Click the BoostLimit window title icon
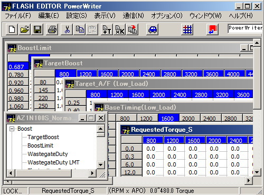 (12, 48)
